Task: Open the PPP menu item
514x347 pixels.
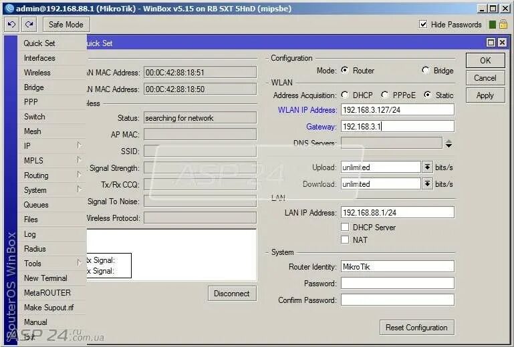Action: click(x=52, y=102)
